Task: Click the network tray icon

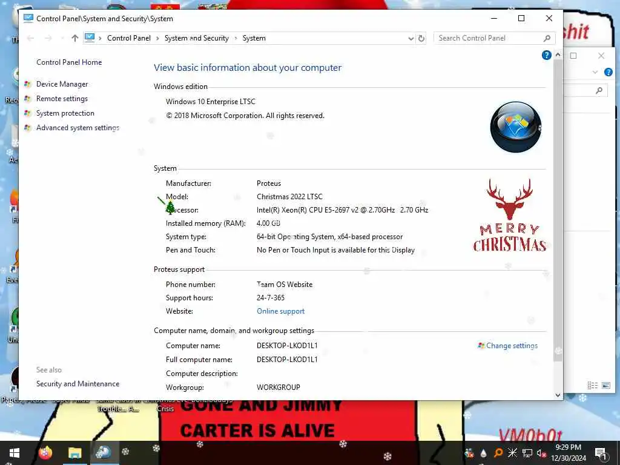Action: click(527, 453)
